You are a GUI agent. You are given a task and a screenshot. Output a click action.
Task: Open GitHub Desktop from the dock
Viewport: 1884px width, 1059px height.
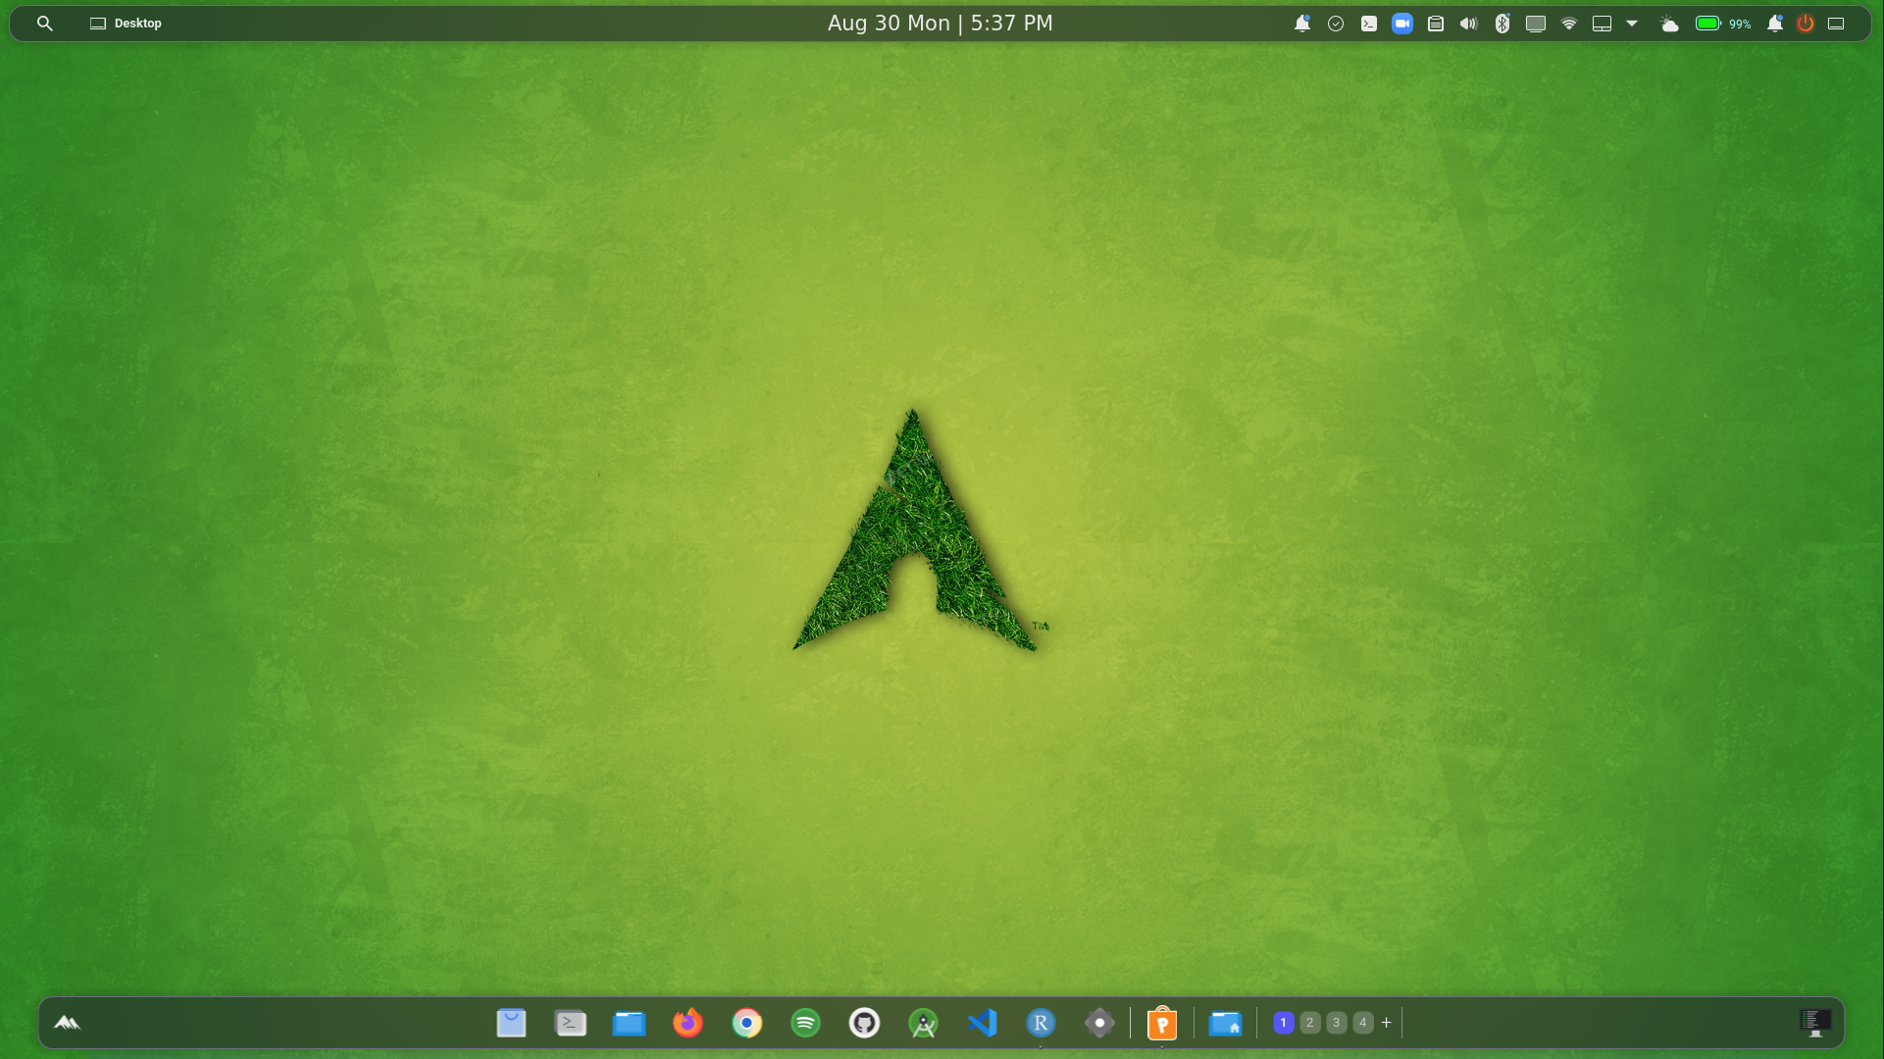pos(864,1023)
